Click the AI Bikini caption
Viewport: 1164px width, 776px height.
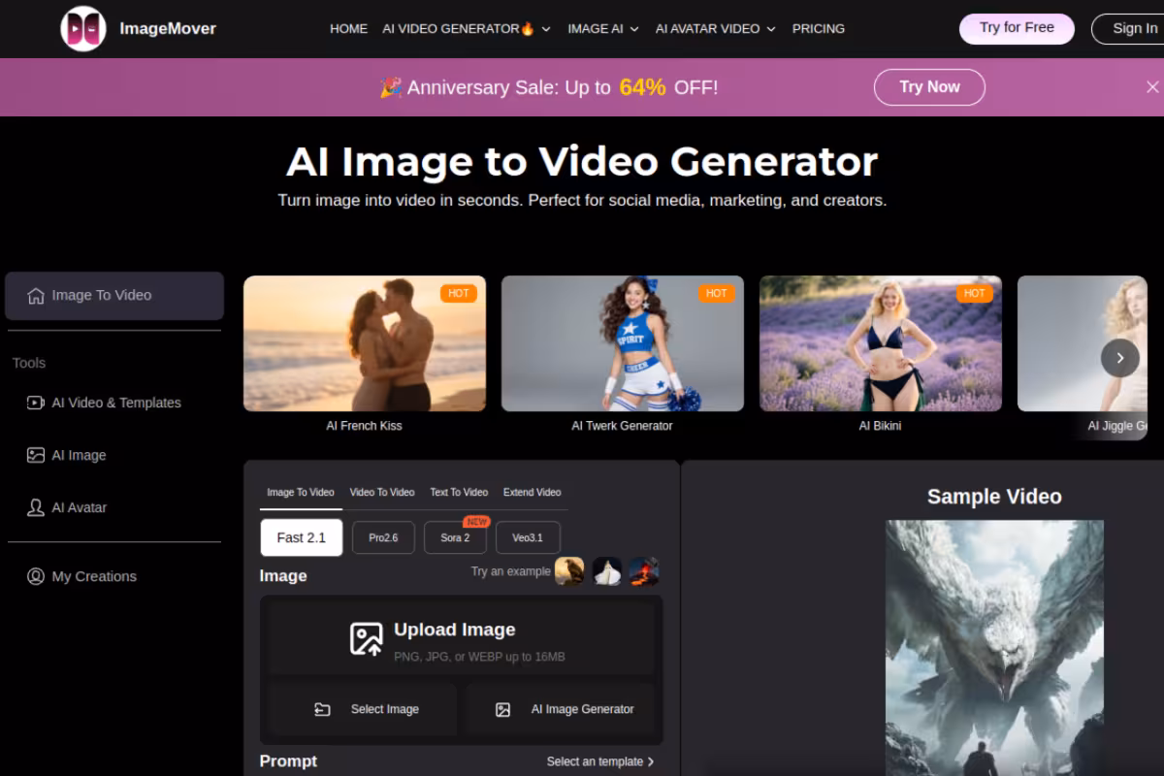881,426
